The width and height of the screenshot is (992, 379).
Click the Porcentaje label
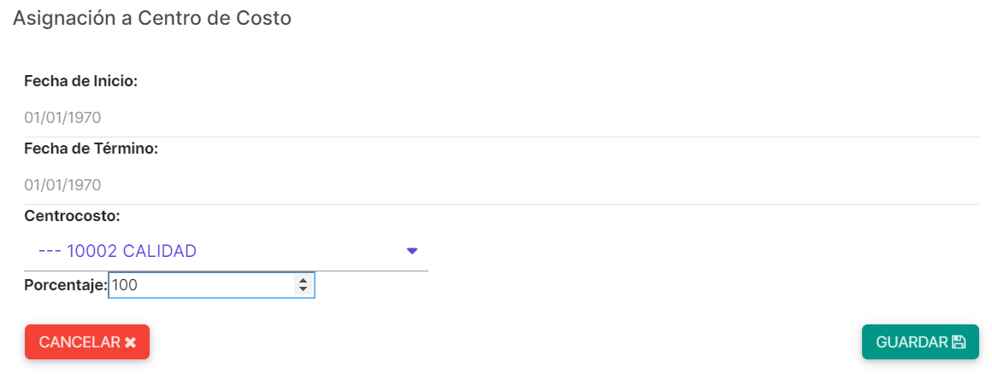pyautogui.click(x=66, y=285)
